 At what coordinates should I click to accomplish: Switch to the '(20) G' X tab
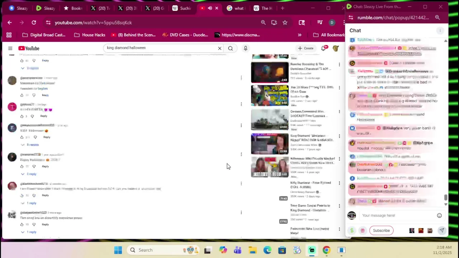(x=155, y=8)
